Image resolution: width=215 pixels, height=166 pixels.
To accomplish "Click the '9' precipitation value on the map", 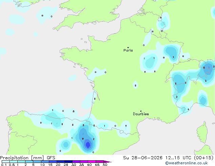I will (x=83, y=139).
